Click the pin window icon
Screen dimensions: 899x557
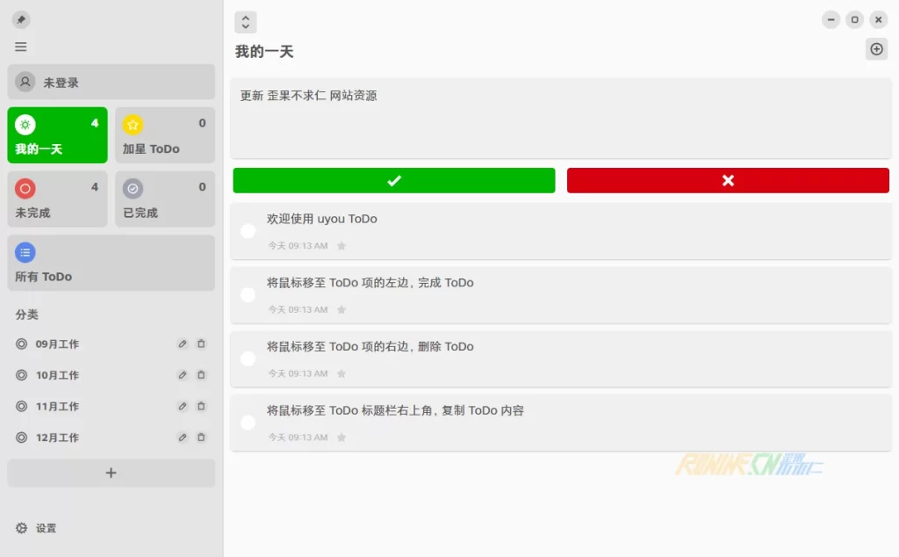[21, 19]
